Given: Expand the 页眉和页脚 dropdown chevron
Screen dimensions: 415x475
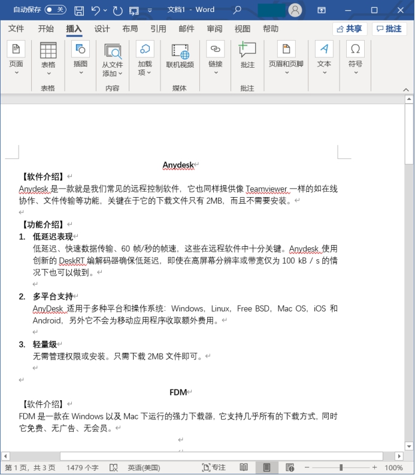Looking at the screenshot, I should [x=287, y=72].
